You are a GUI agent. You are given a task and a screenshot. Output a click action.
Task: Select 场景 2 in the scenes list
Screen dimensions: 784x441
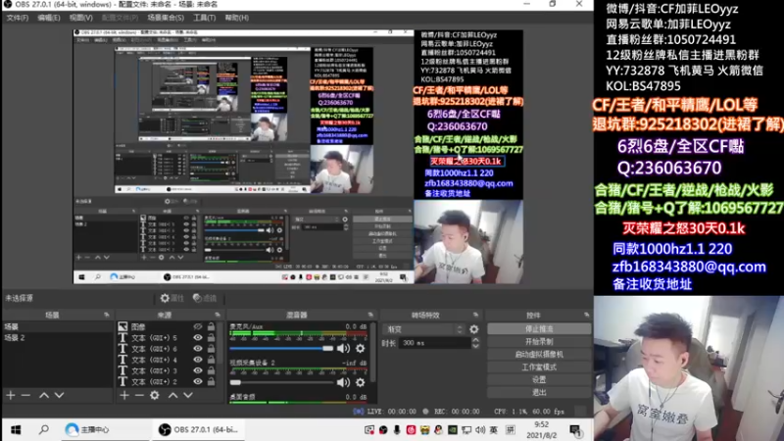pos(58,337)
